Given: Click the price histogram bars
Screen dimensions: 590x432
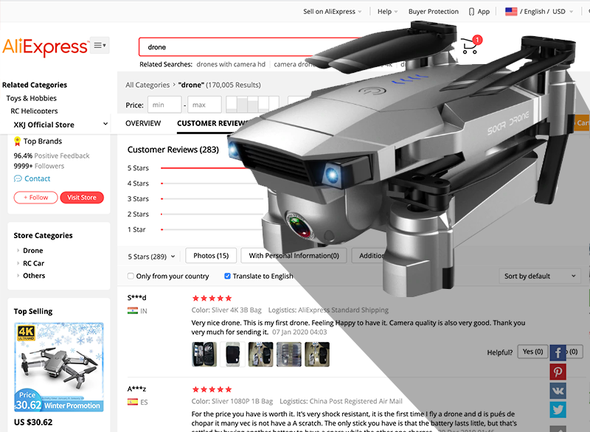Looking at the screenshot, I should tap(252, 105).
